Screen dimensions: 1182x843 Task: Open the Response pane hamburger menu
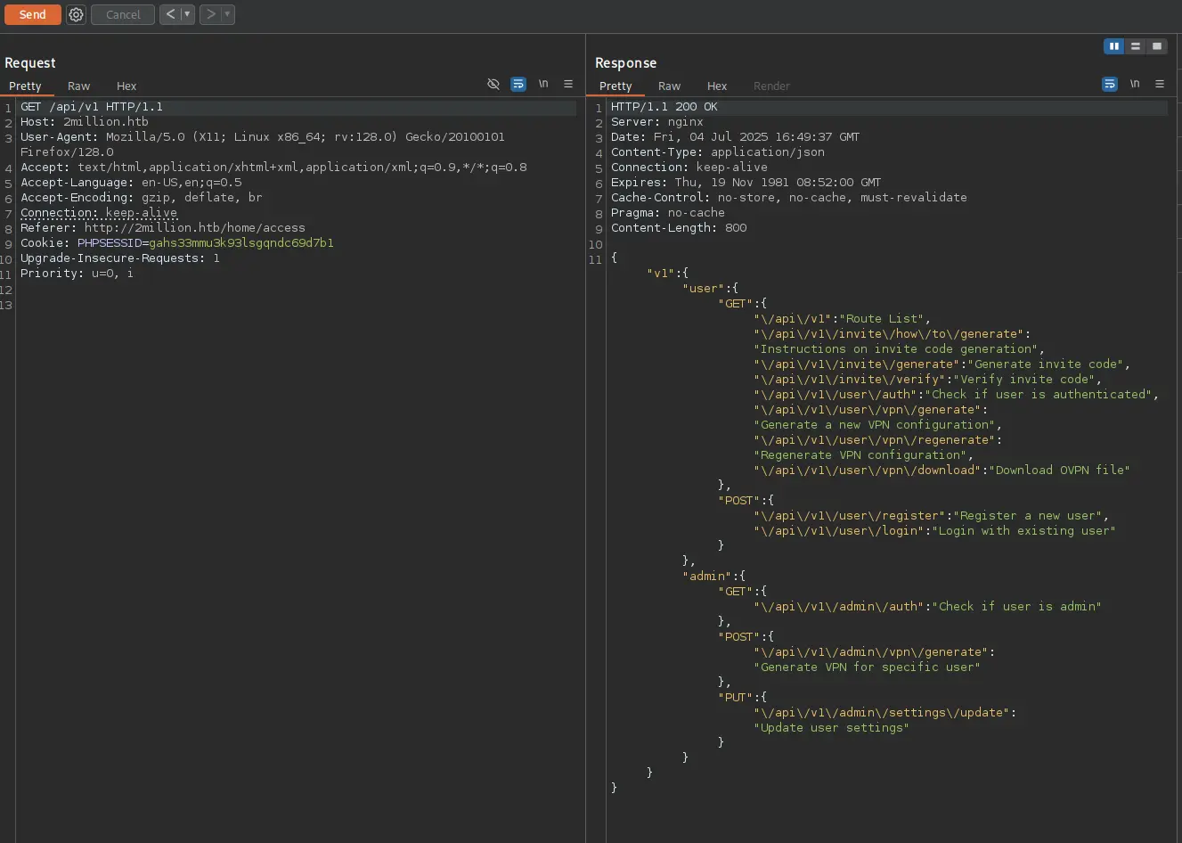[1160, 84]
